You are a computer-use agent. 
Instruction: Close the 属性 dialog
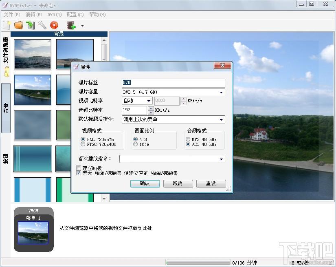(222, 65)
